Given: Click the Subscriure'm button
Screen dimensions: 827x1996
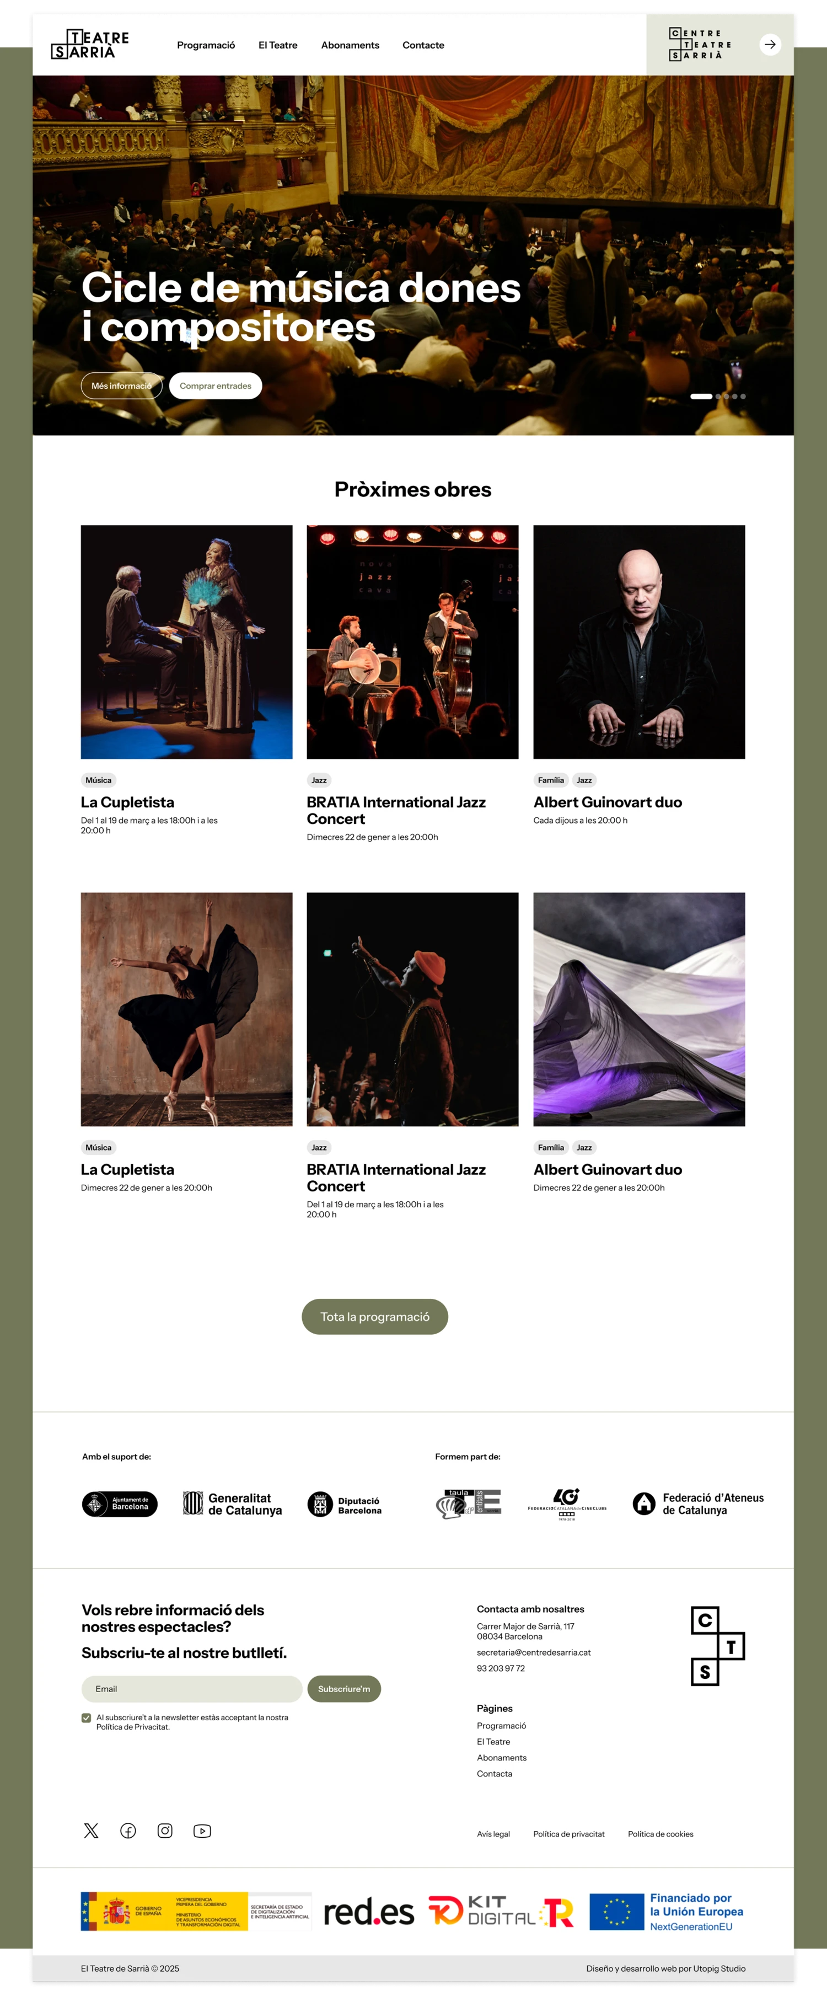Looking at the screenshot, I should [344, 1688].
